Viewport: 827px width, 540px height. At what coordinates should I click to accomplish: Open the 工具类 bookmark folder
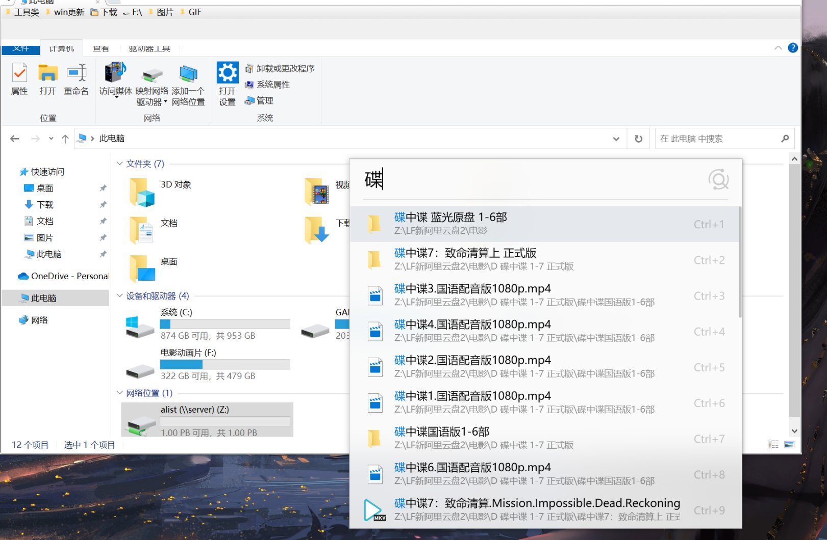pos(22,12)
